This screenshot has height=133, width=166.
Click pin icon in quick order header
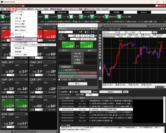(x=96, y=29)
